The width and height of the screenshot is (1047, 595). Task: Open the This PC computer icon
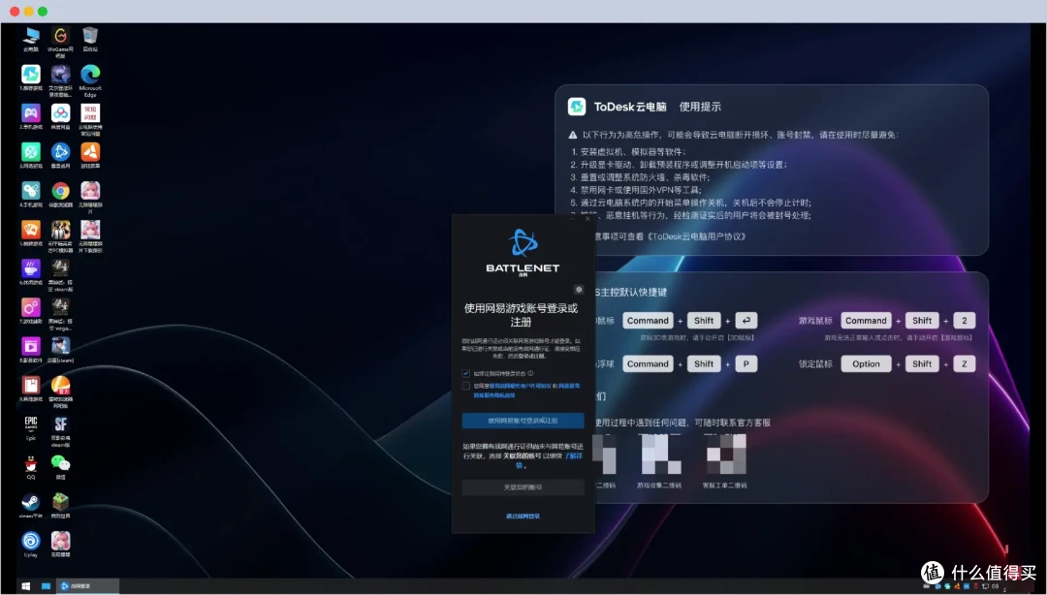point(31,36)
